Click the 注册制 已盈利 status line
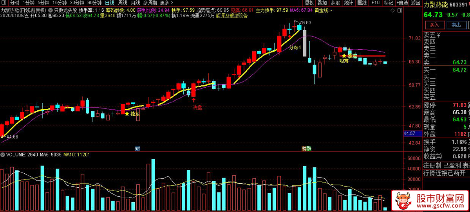Image resolution: width=470 pixels, height=212 pixels. 446,165
